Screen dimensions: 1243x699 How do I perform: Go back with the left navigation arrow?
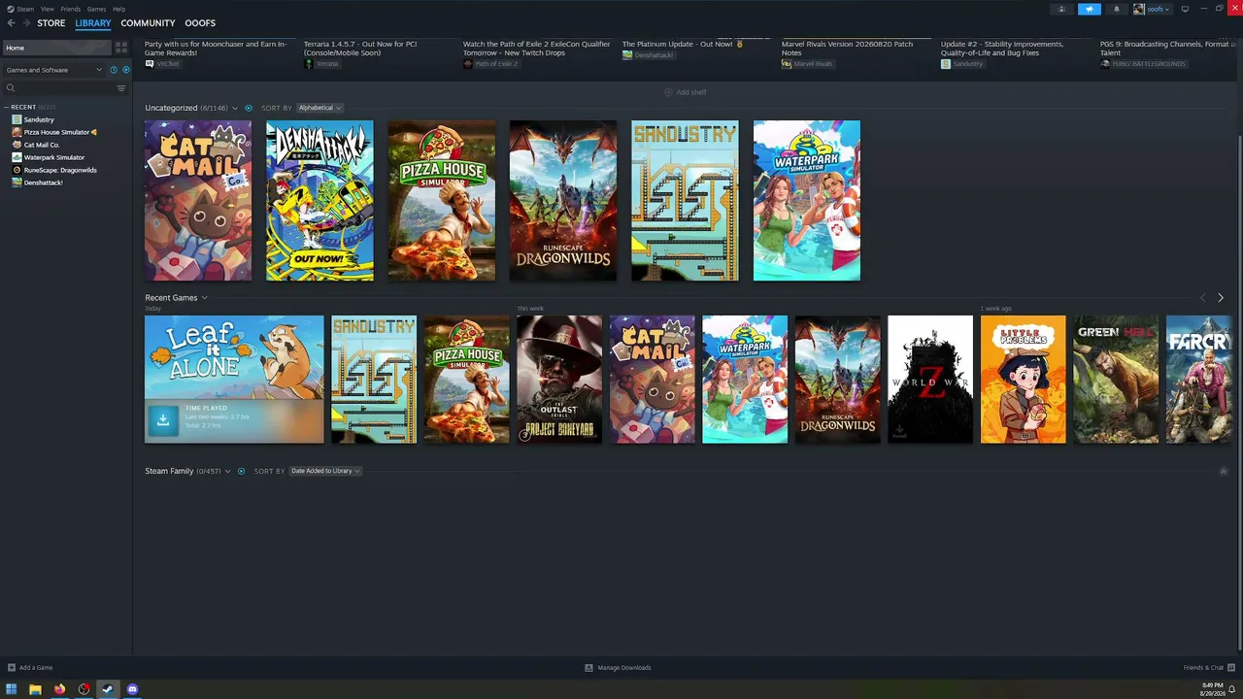(x=12, y=23)
